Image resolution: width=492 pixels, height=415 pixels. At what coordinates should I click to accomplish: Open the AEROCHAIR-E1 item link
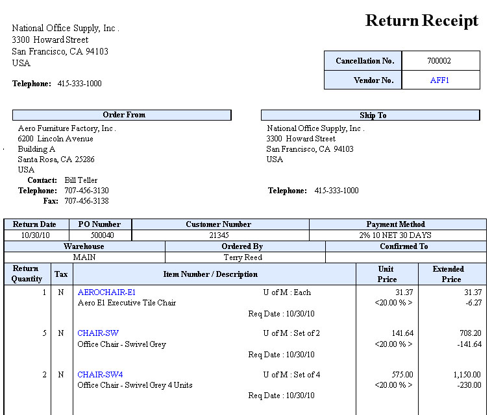106,292
